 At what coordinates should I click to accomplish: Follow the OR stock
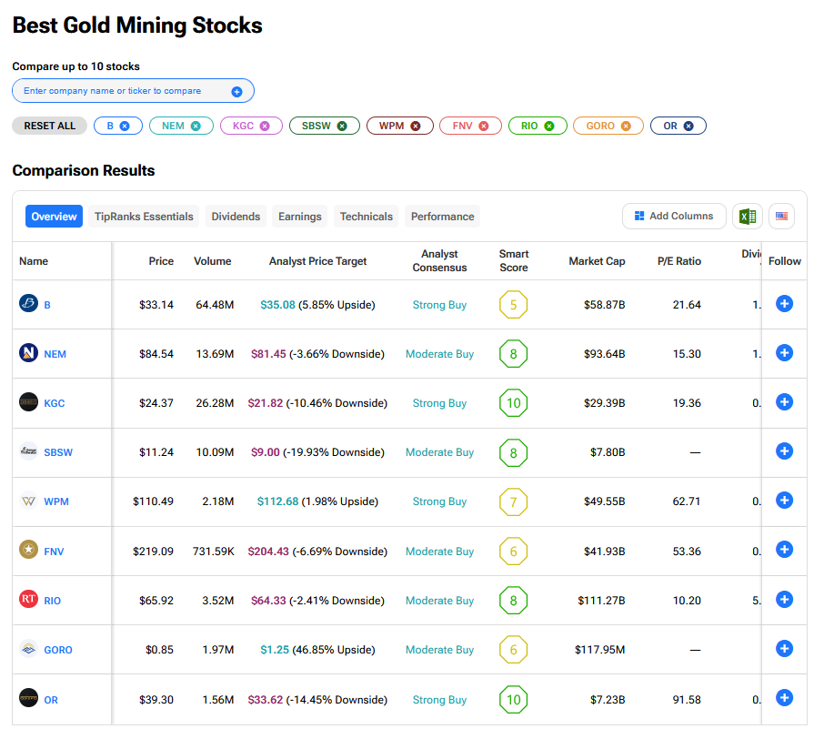[784, 698]
